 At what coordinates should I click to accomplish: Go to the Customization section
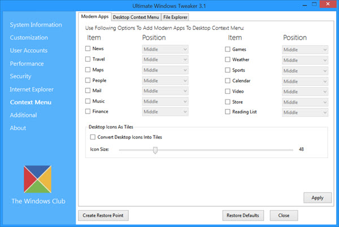tap(29, 38)
